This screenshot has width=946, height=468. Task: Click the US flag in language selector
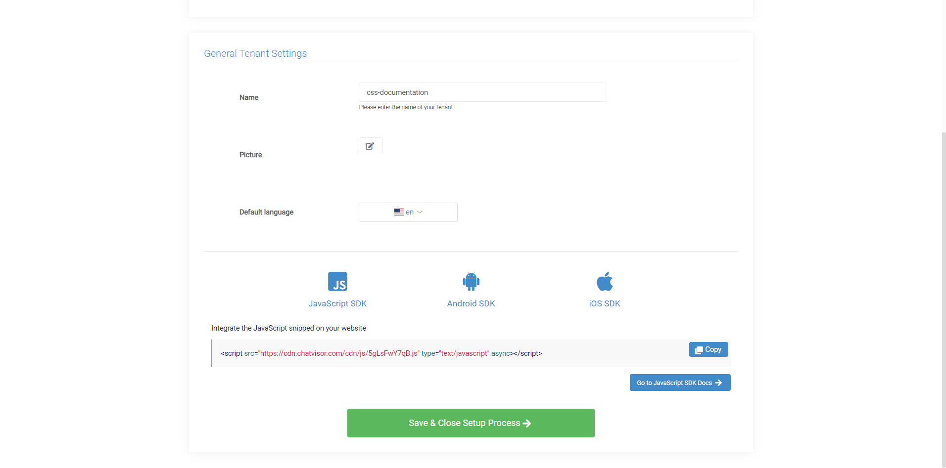(399, 212)
